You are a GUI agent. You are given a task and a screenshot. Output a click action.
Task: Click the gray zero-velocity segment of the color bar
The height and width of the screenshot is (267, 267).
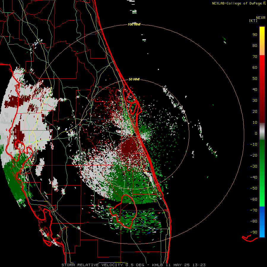[x=262, y=131]
